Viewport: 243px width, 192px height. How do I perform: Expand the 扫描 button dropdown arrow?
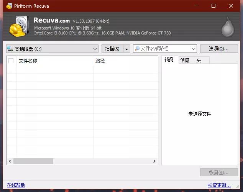[x=126, y=49]
